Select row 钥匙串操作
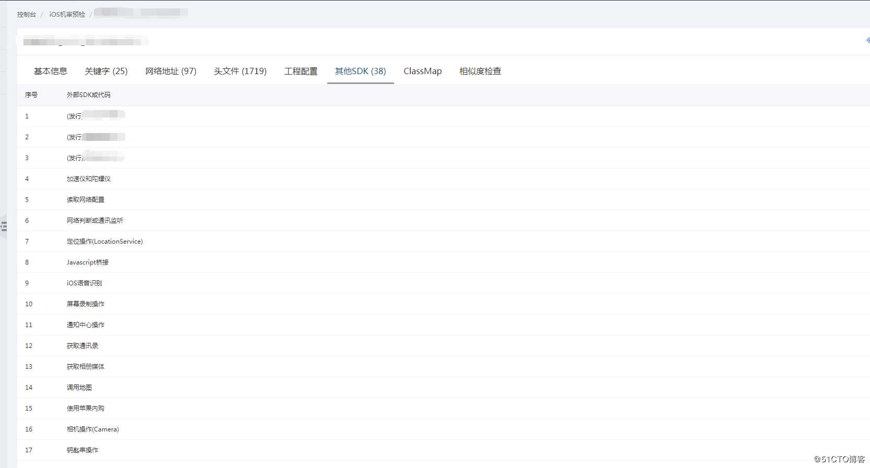This screenshot has height=468, width=870. coord(444,450)
